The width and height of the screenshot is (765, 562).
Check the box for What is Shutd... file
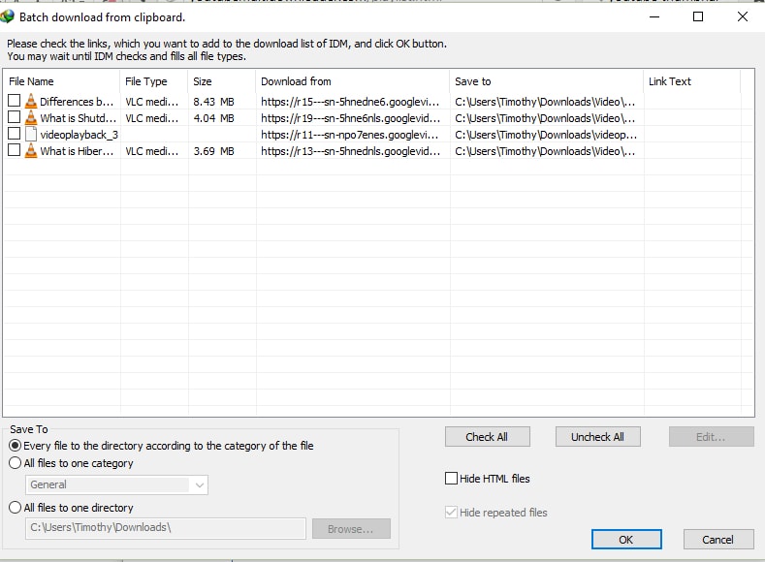(15, 117)
